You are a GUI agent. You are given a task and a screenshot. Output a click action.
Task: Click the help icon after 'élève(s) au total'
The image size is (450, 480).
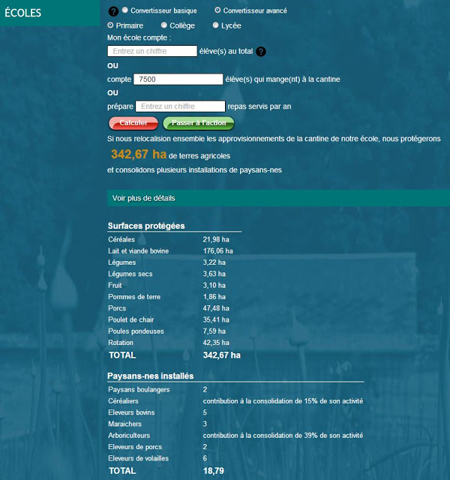pyautogui.click(x=261, y=52)
